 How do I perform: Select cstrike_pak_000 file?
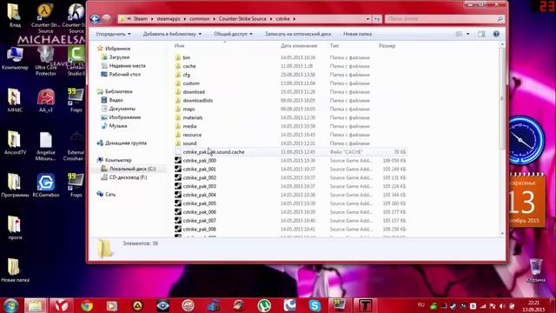199,160
